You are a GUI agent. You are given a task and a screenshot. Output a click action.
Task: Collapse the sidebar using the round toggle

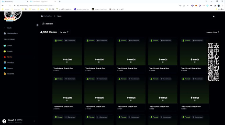37,25
